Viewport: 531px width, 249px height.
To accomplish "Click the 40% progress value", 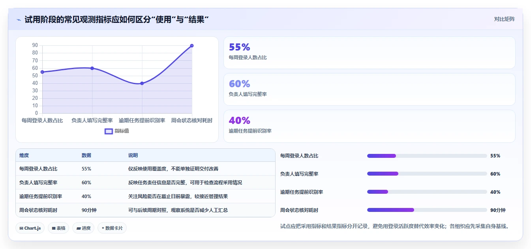I will pos(495,192).
